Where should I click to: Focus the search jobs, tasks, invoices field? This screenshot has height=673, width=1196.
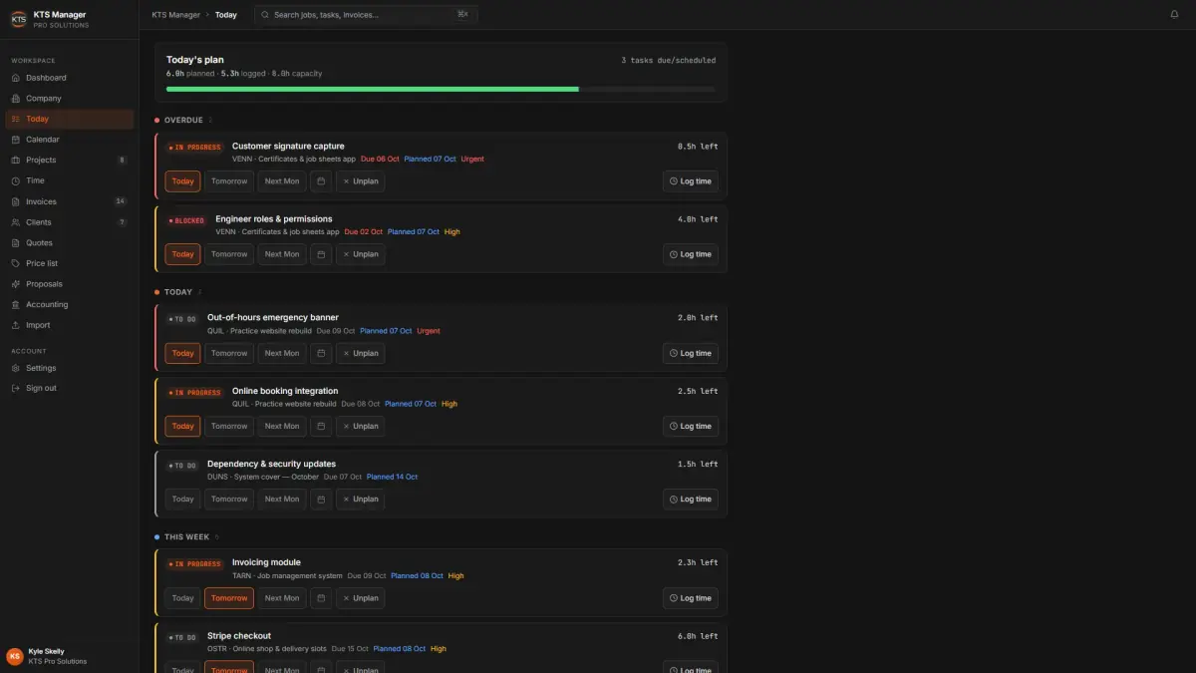coord(366,15)
